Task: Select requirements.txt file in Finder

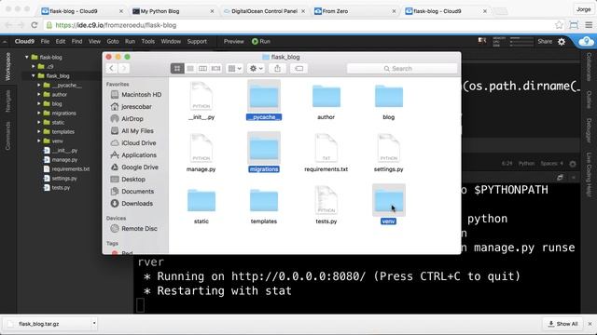Action: [x=326, y=153]
